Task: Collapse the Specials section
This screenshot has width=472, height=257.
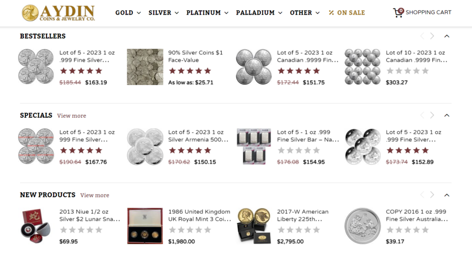Action: 447,115
